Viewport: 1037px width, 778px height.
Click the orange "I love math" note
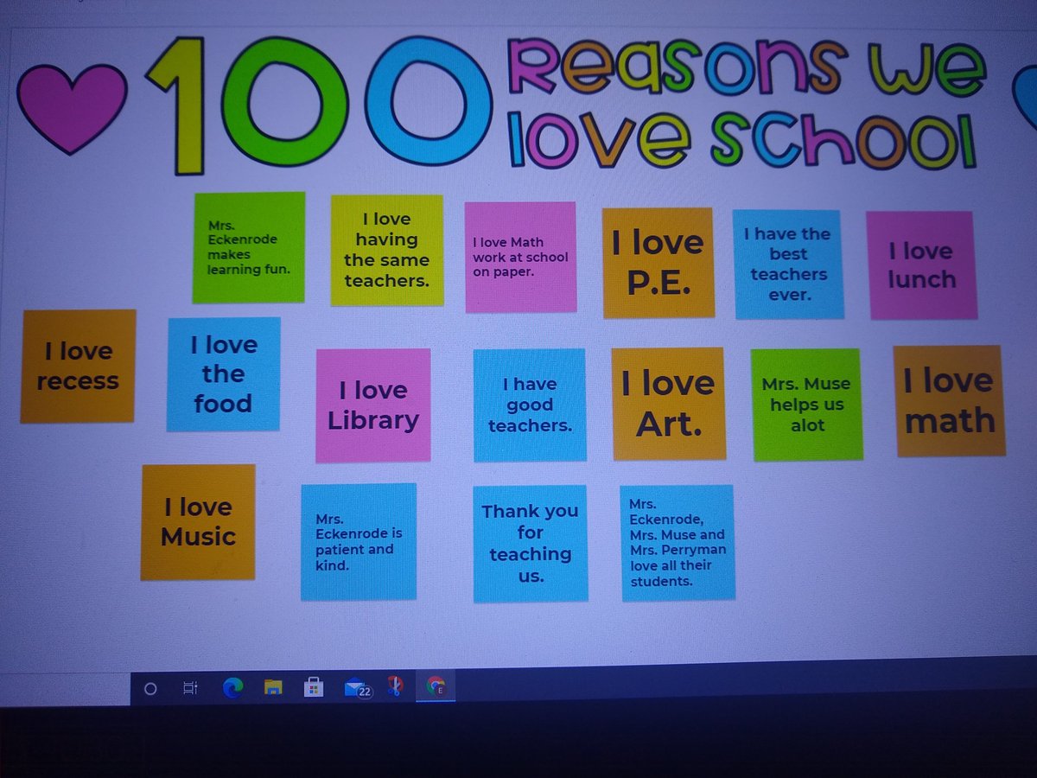click(x=950, y=401)
